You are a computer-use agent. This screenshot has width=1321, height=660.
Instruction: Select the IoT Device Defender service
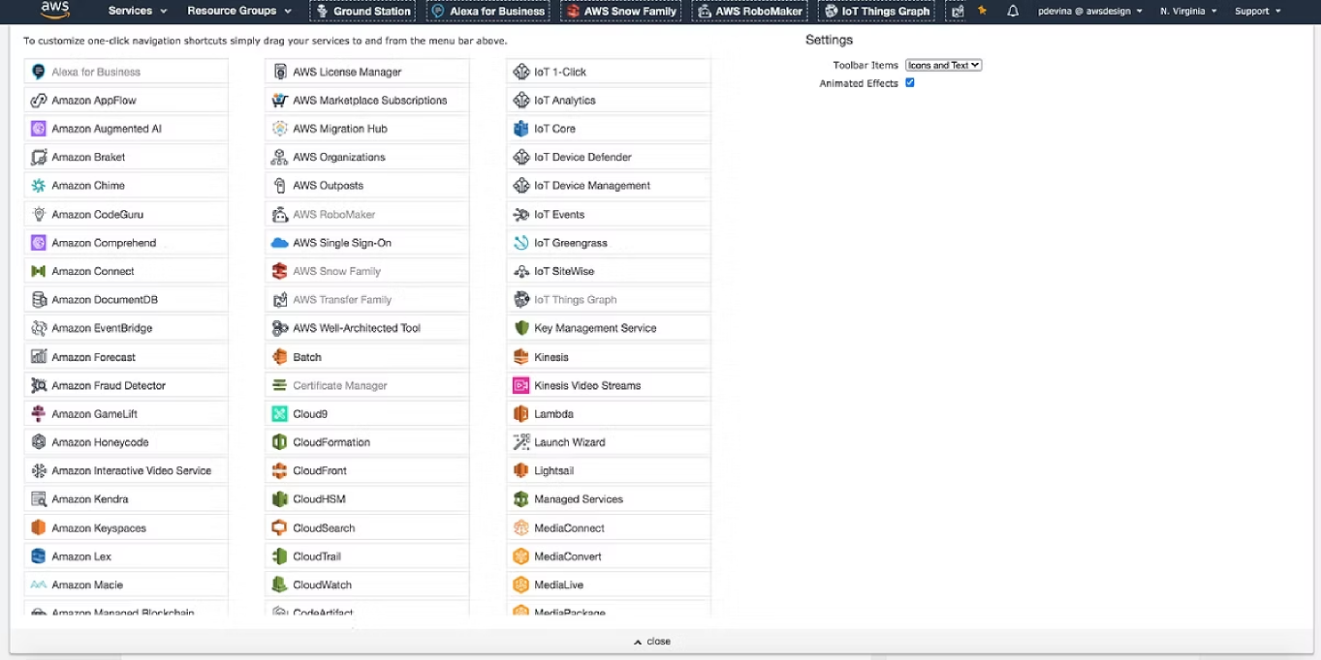[609, 157]
